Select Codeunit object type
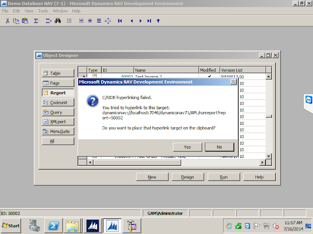The width and height of the screenshot is (313, 234). (58, 102)
